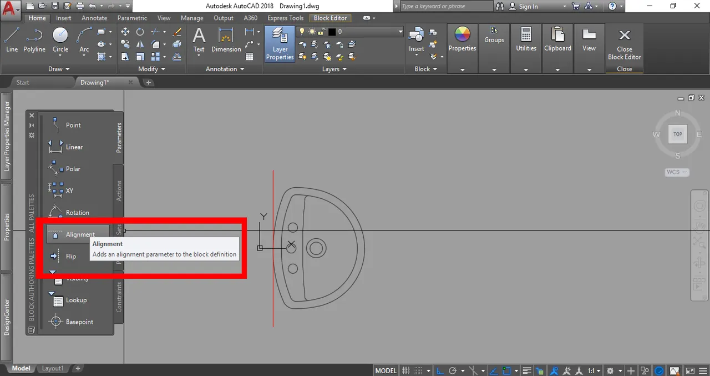The image size is (710, 376).
Task: Add a Rotation parameter
Action: [69, 213]
